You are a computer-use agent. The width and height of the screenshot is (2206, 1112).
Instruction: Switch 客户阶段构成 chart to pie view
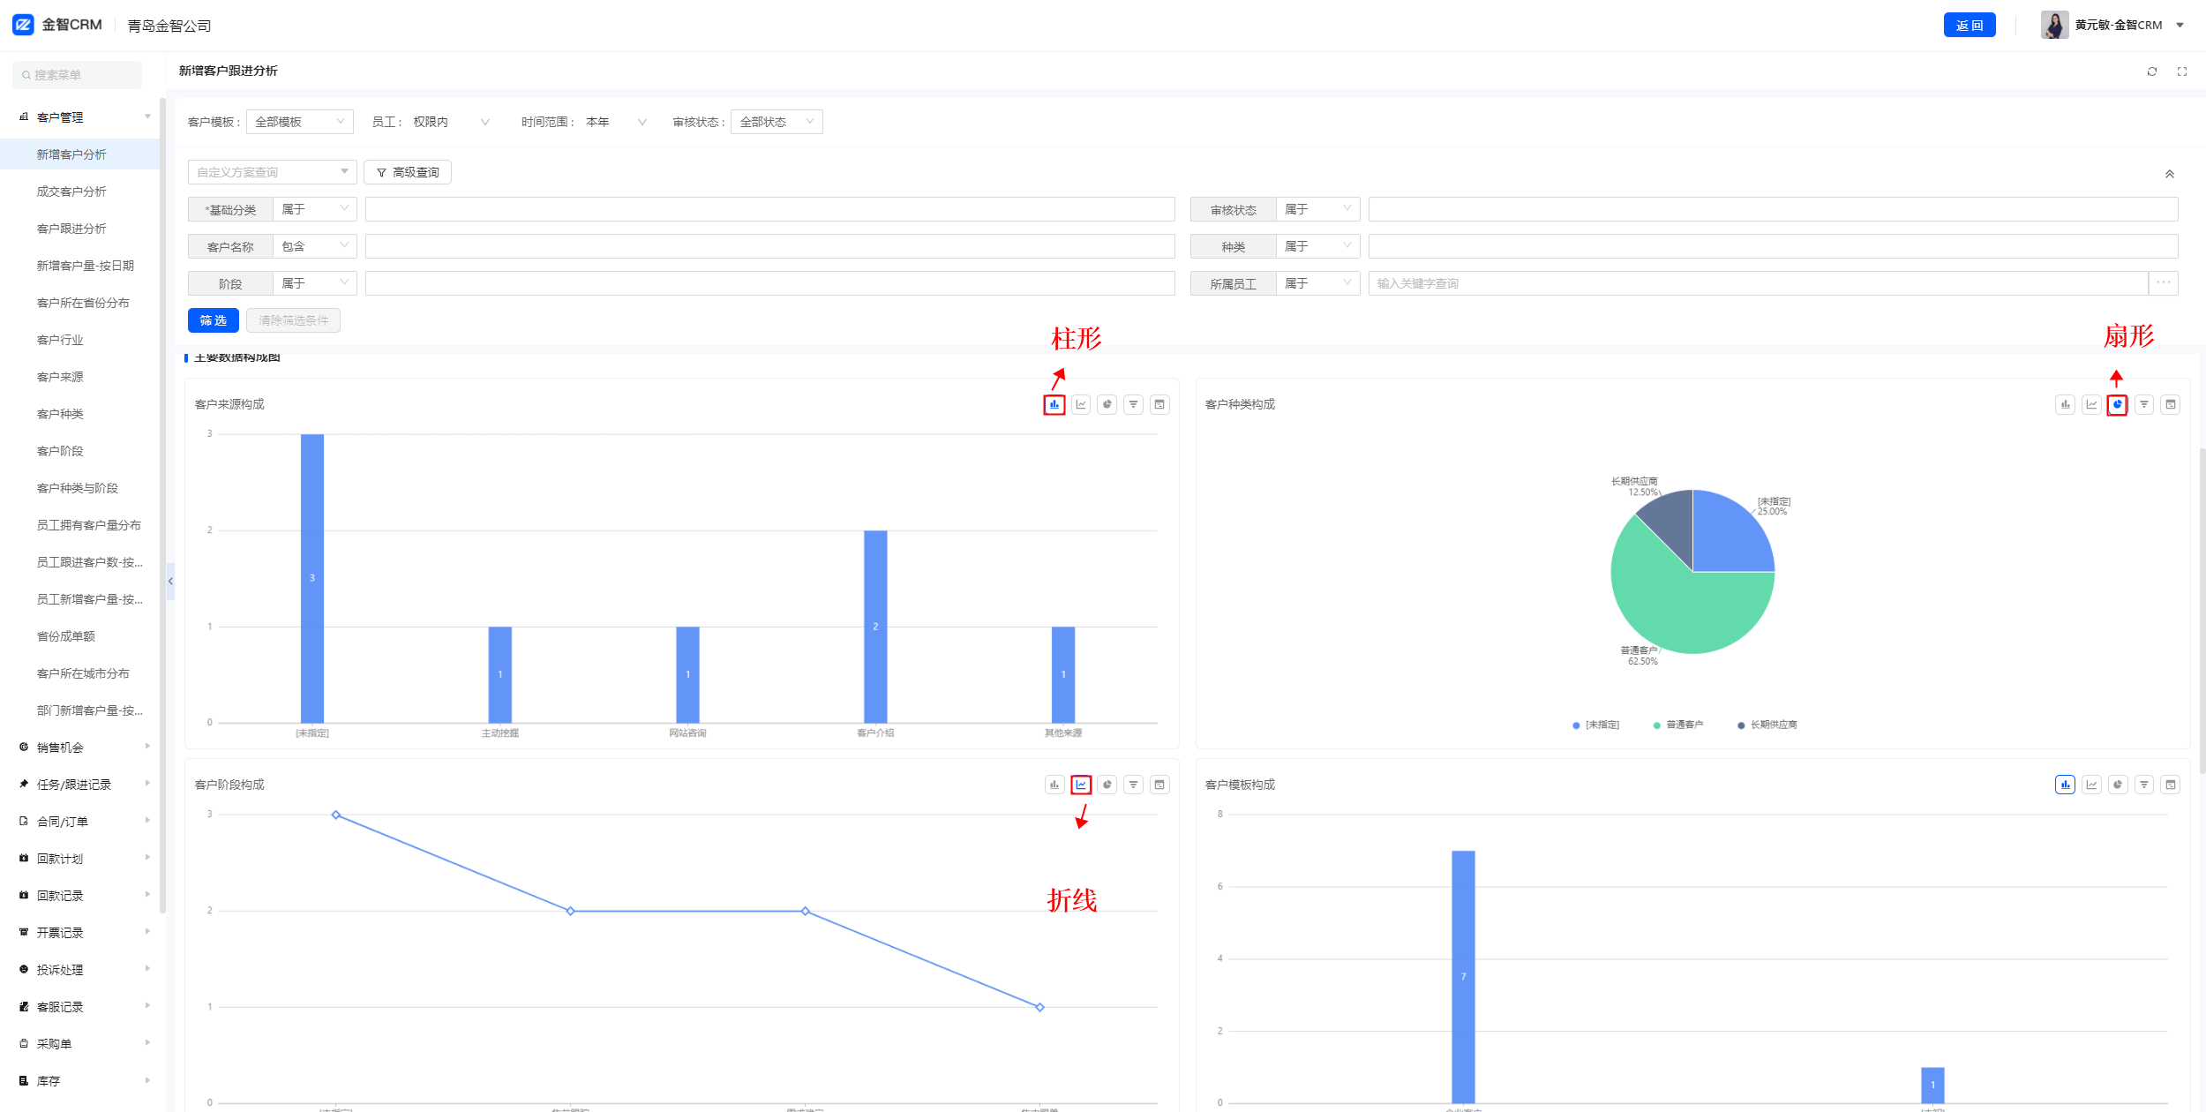click(x=1107, y=785)
